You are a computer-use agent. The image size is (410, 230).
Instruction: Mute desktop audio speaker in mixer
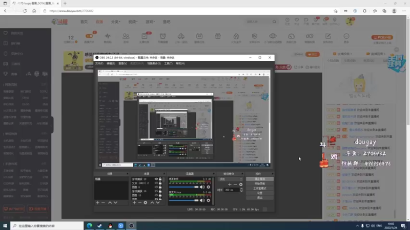[x=202, y=187]
